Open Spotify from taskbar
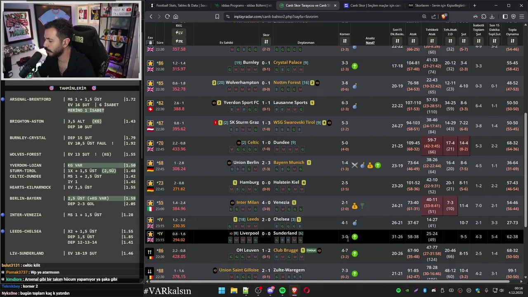 282,290
